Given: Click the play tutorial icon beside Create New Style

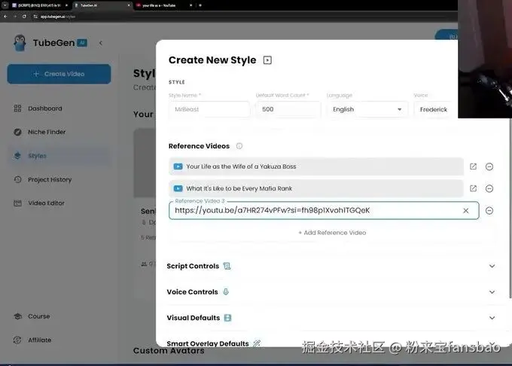Looking at the screenshot, I should point(267,60).
